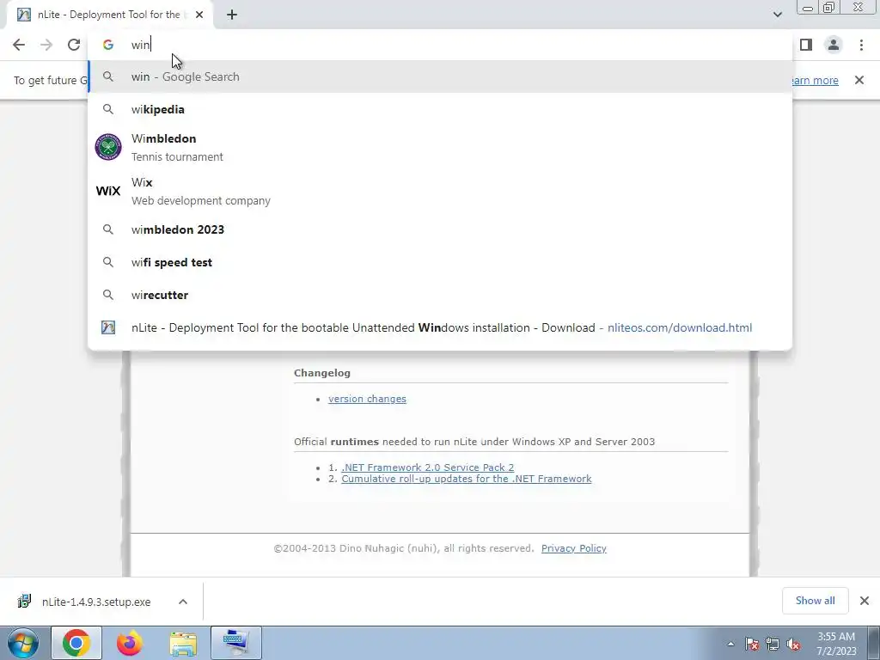Choose the 'wimbledon 2023' suggestion

click(440, 229)
